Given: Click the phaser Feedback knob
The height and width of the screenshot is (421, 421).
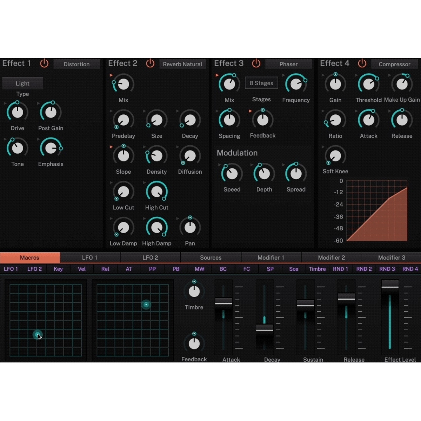Looking at the screenshot, I should click(x=263, y=120).
